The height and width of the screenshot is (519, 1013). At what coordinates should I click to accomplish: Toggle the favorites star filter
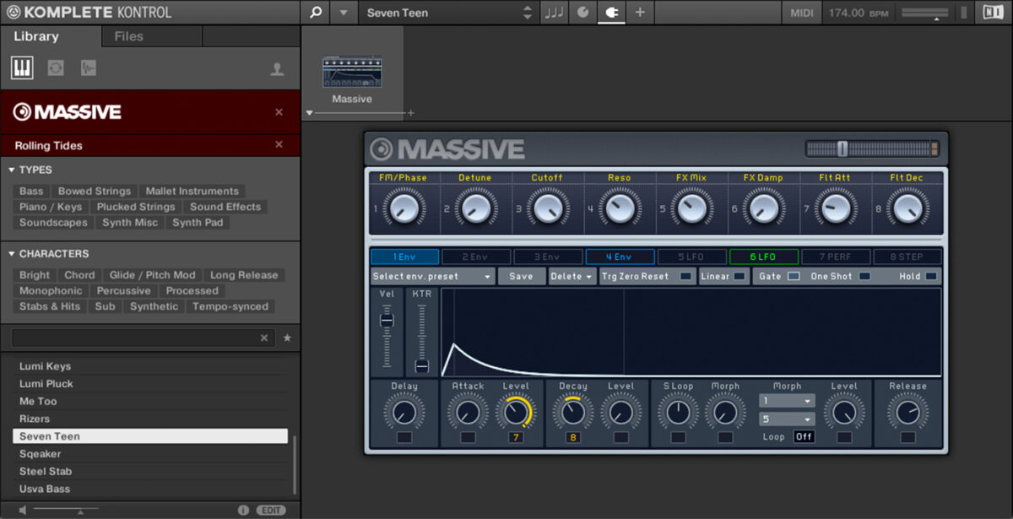pos(287,338)
